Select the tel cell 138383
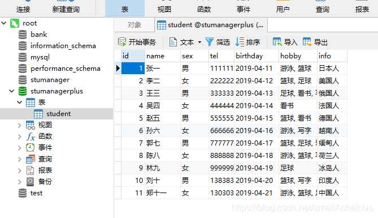 tap(221, 181)
